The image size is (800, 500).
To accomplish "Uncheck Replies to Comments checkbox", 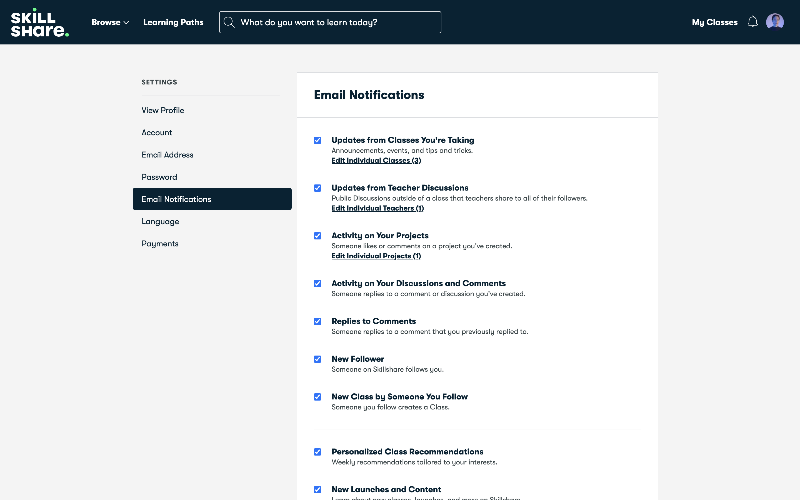I will (x=317, y=321).
